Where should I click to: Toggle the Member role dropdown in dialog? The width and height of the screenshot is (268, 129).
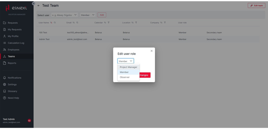click(126, 61)
